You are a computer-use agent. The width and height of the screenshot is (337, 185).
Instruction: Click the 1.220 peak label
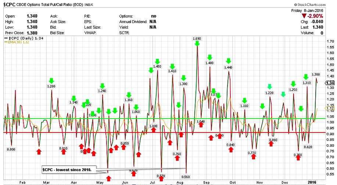click(269, 93)
